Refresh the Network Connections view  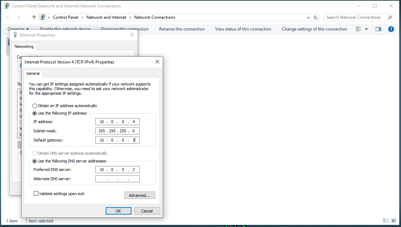point(316,17)
